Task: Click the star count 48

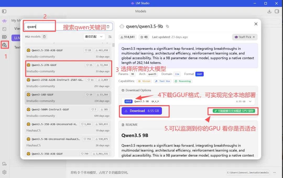Action: point(144,37)
